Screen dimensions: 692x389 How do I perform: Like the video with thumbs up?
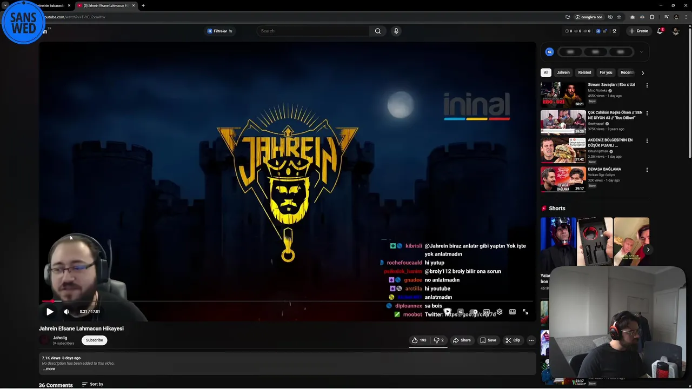point(419,340)
